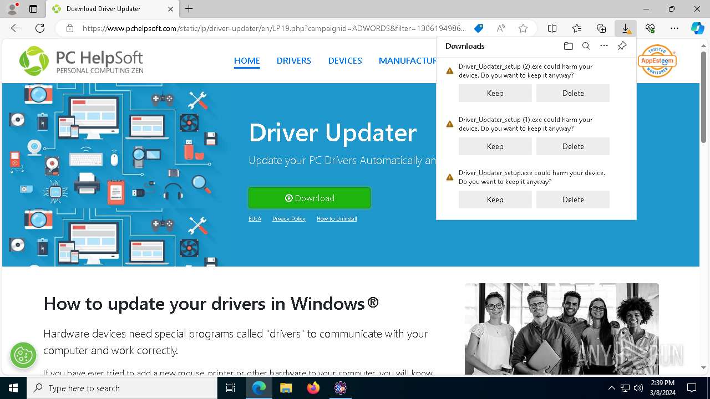Viewport: 710px width, 399px height.
Task: Open File Explorer from taskbar
Action: 286,388
